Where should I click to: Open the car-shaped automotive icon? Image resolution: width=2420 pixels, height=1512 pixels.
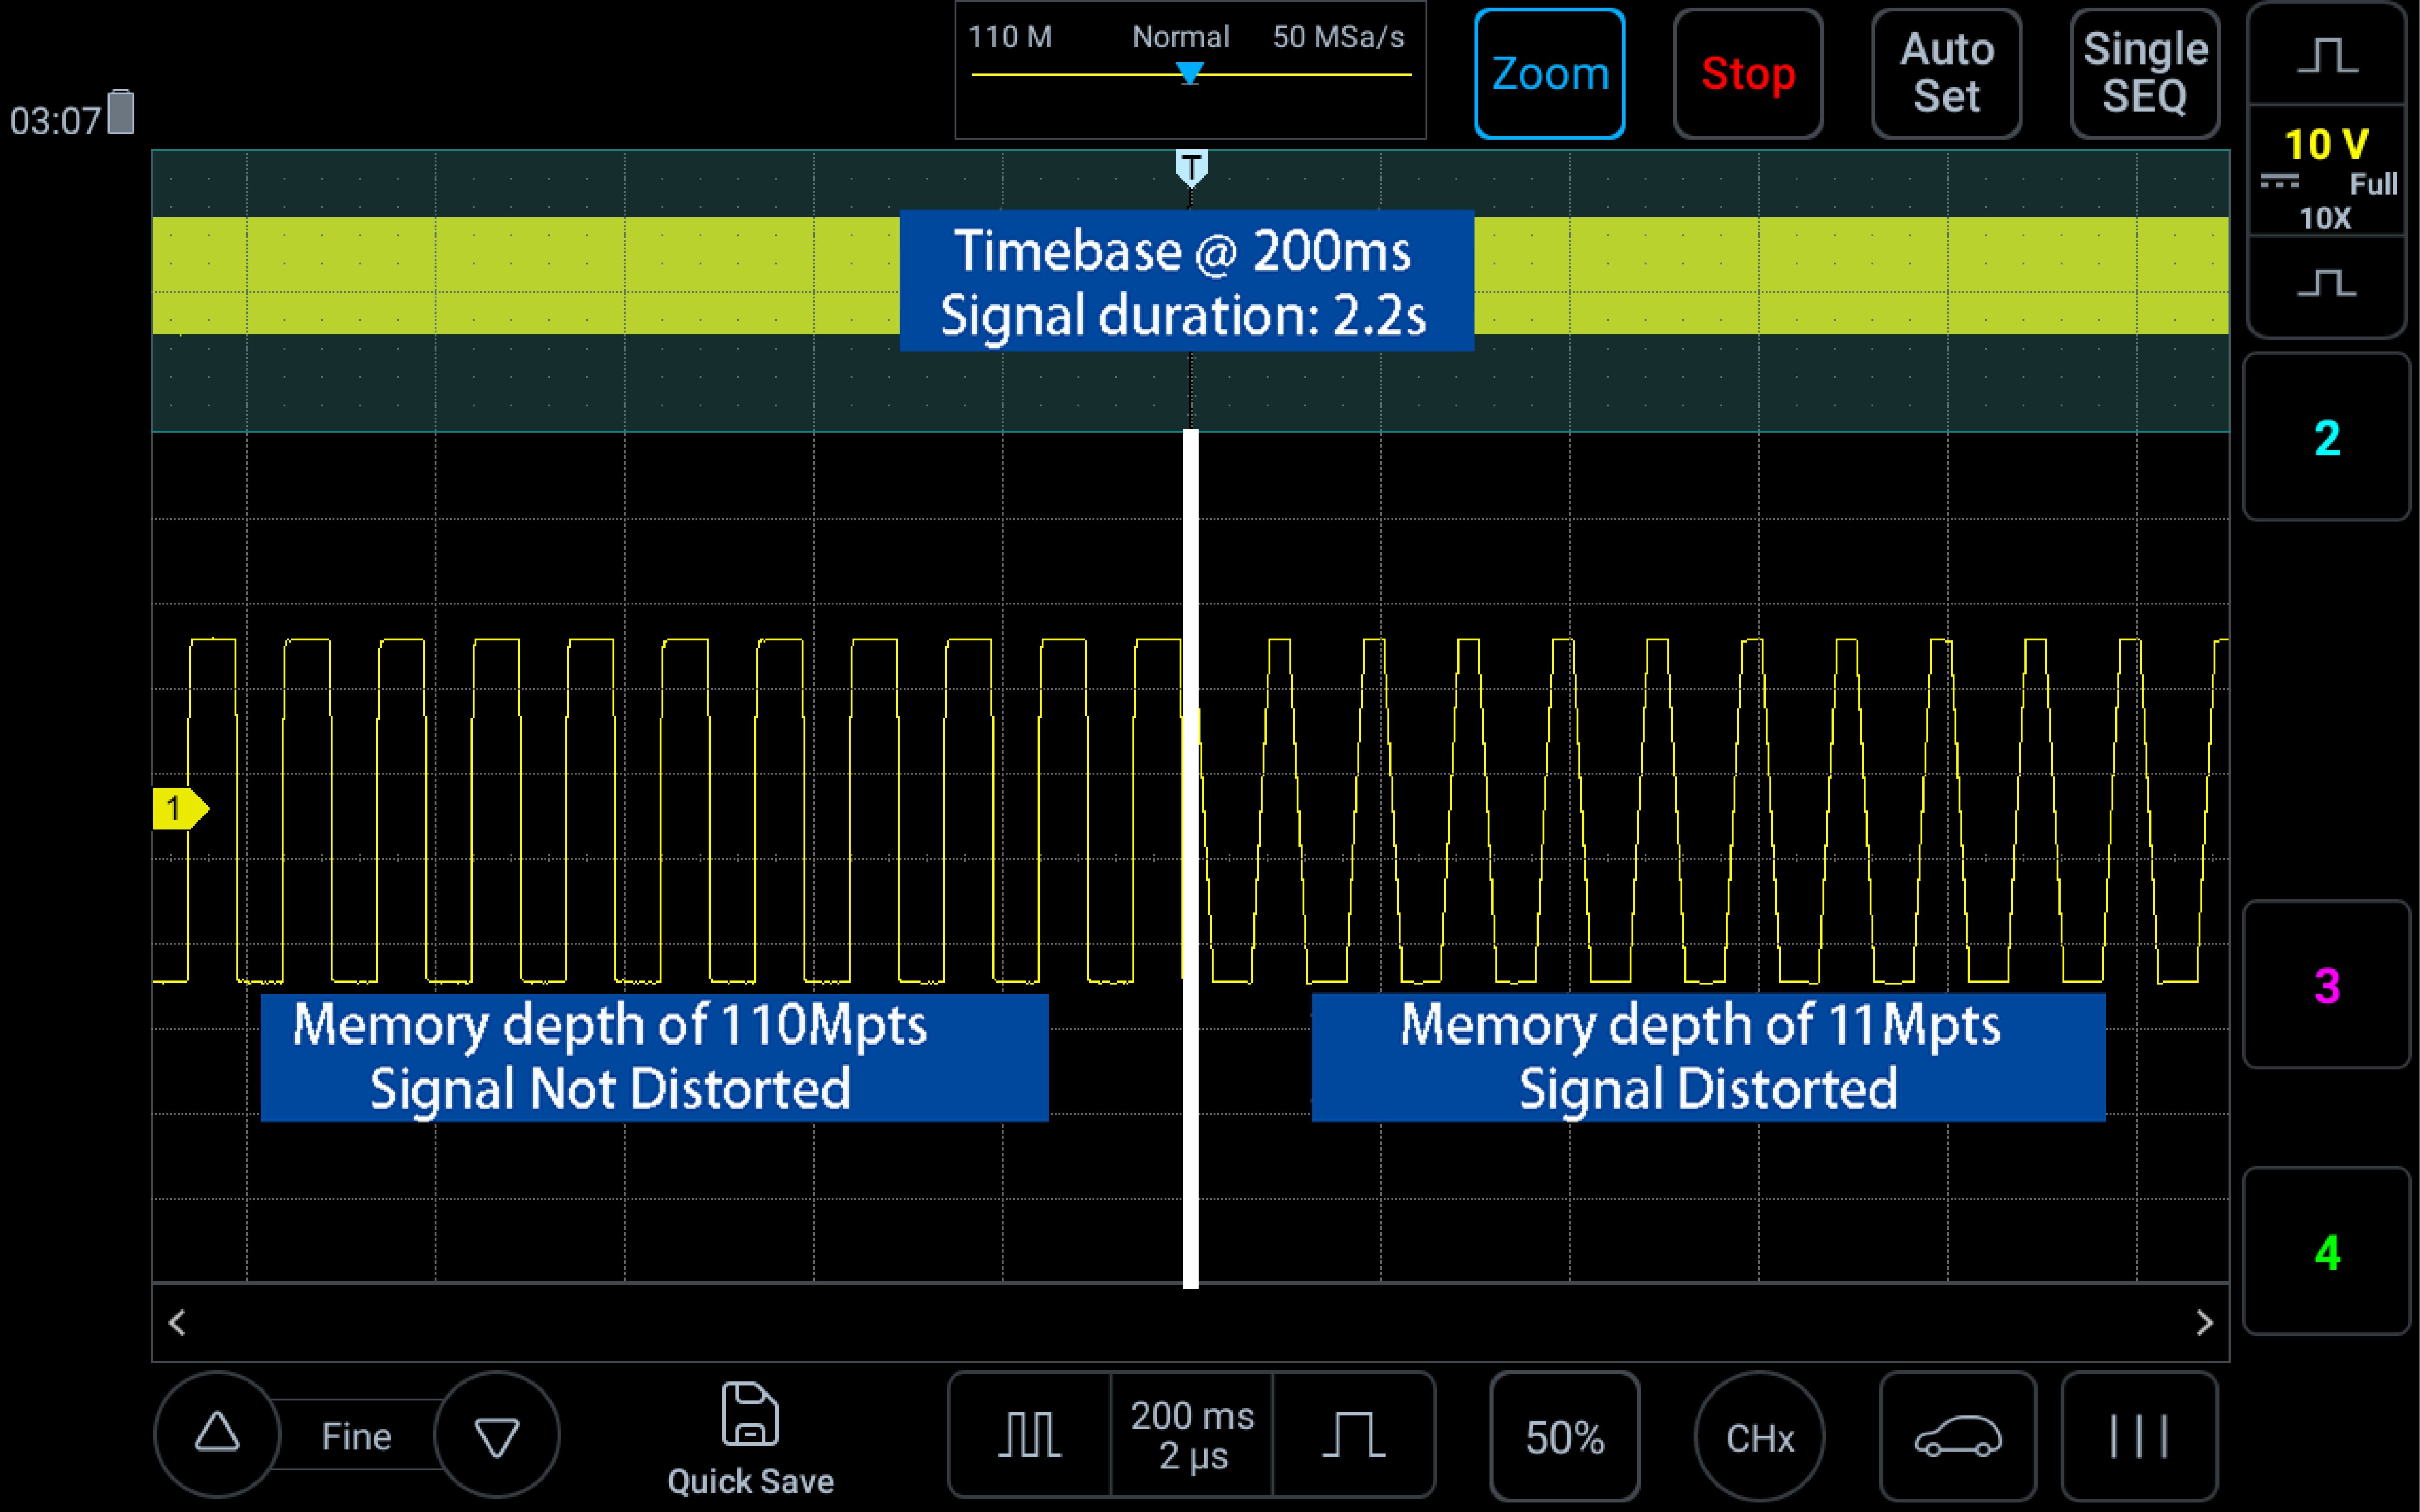(x=1958, y=1437)
